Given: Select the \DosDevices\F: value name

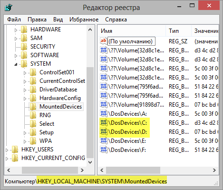Looking at the screenshot, I should click(x=127, y=150).
